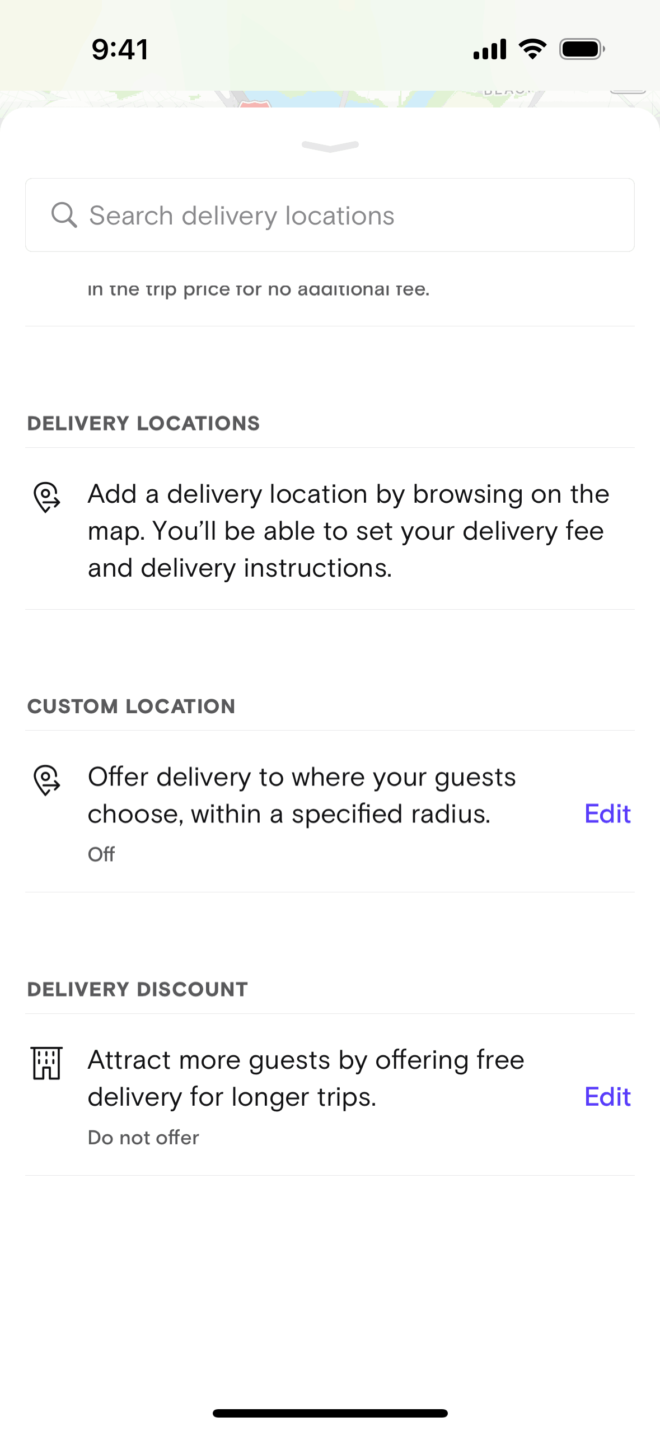
Task: Collapse the sheet using the chevron handle
Action: pos(330,146)
